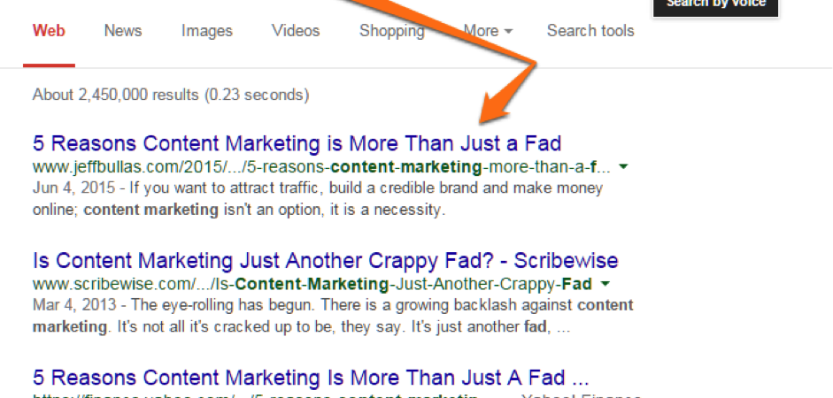Expand the arrow beside the scribewise.com URL

[605, 285]
